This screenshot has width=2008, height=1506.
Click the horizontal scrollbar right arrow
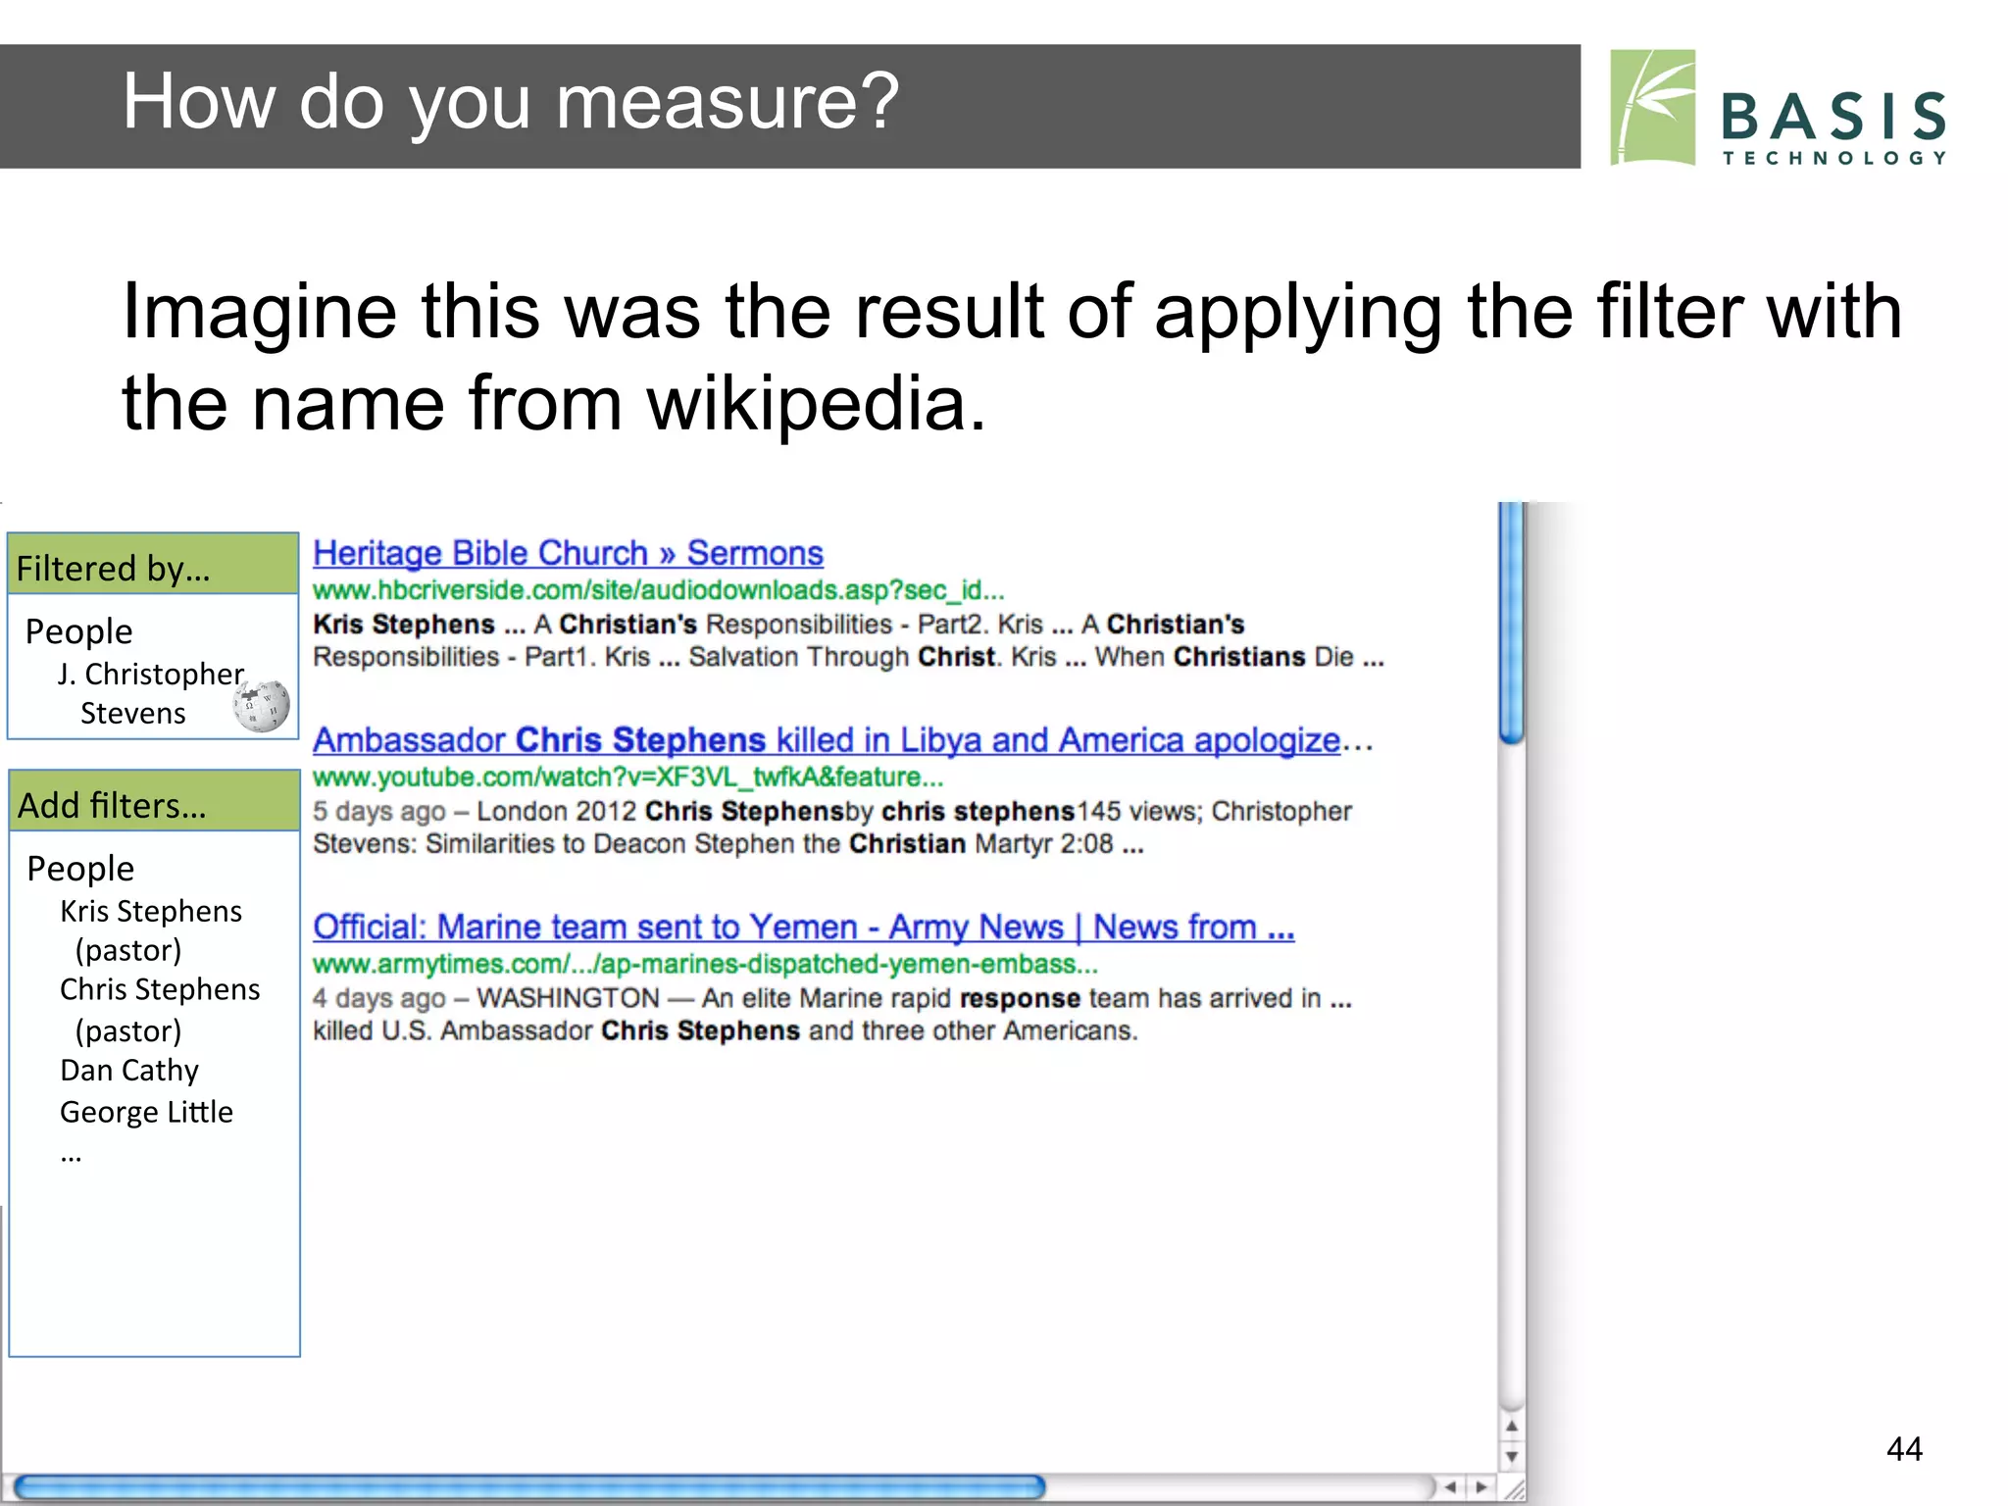pyautogui.click(x=1481, y=1487)
